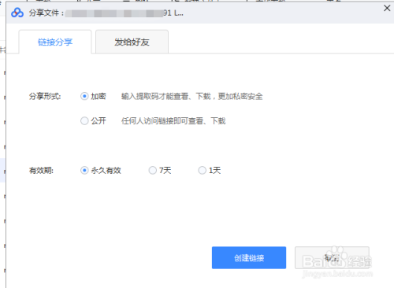Switch to the 链接分享 tab
The image size is (394, 288).
55,42
